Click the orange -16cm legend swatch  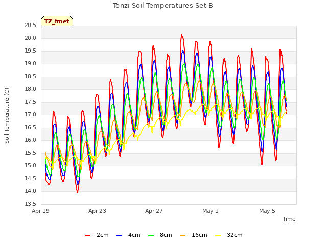tap(183, 236)
